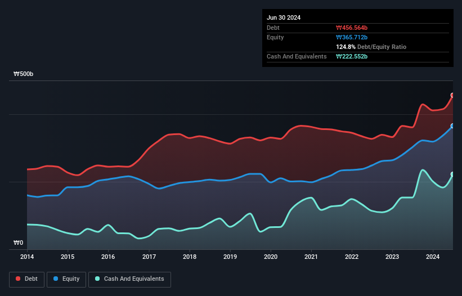Click the 2014 x-axis label
462x296 pixels.
pos(27,257)
